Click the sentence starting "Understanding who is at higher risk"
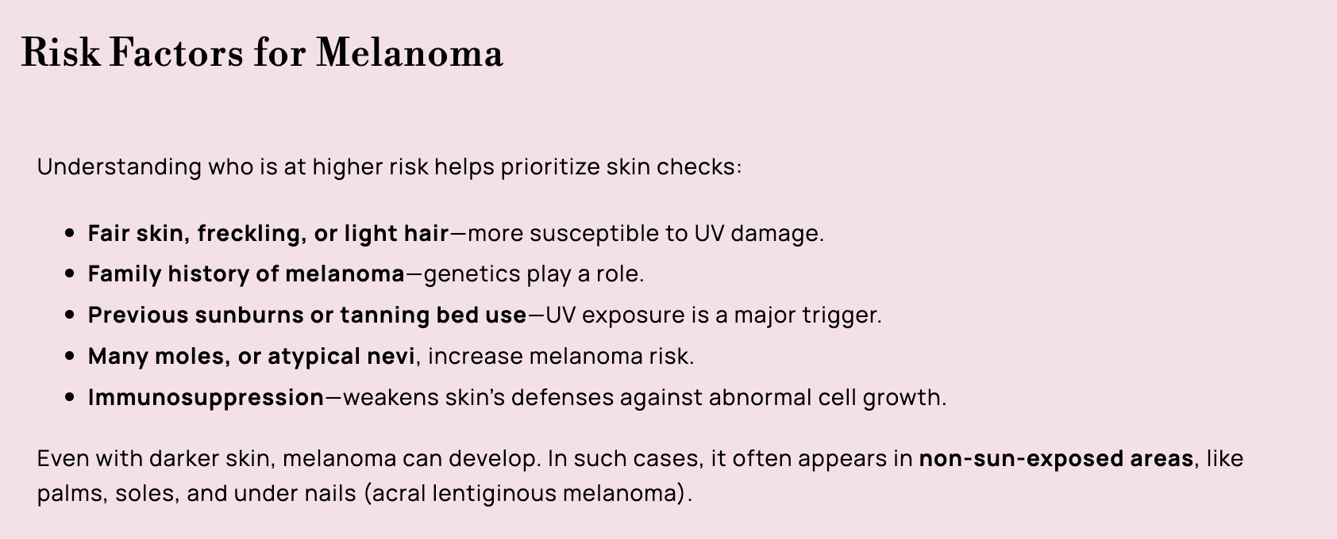The image size is (1337, 539). [389, 167]
